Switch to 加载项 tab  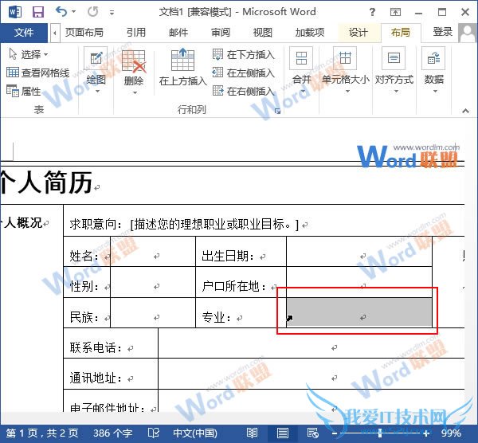[309, 33]
